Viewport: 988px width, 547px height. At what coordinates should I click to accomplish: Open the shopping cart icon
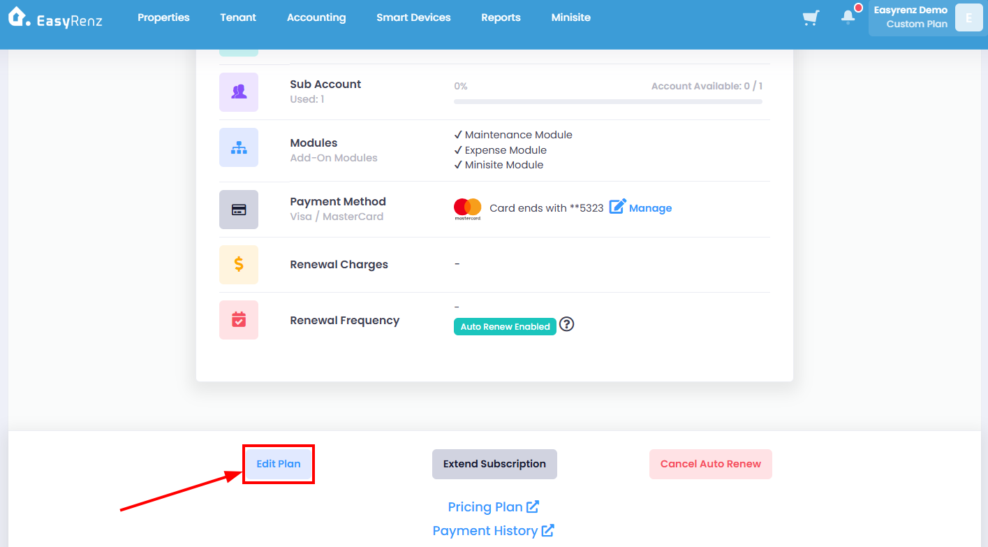pyautogui.click(x=811, y=17)
